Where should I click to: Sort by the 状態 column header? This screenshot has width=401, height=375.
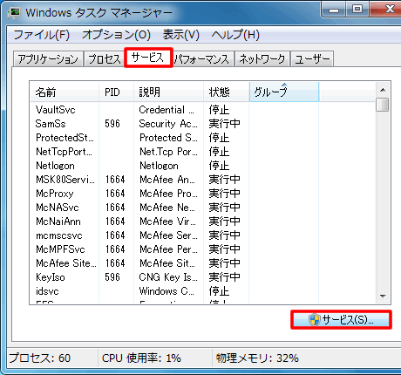[x=226, y=92]
